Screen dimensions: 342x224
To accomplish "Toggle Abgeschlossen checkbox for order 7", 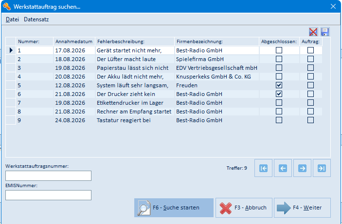I will 279,102.
